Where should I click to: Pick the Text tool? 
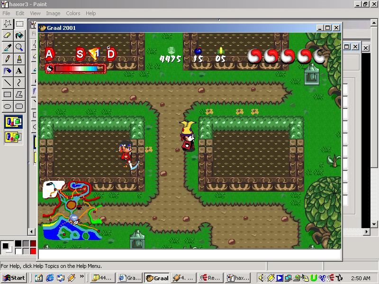coord(19,71)
